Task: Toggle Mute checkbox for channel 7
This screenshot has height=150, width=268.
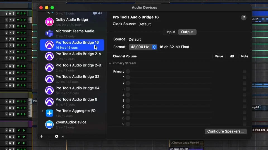Action: [x=245, y=112]
